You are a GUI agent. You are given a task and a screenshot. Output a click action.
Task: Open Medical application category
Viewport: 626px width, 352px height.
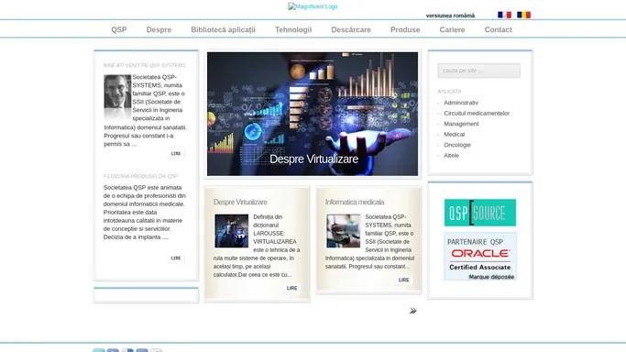tap(455, 135)
